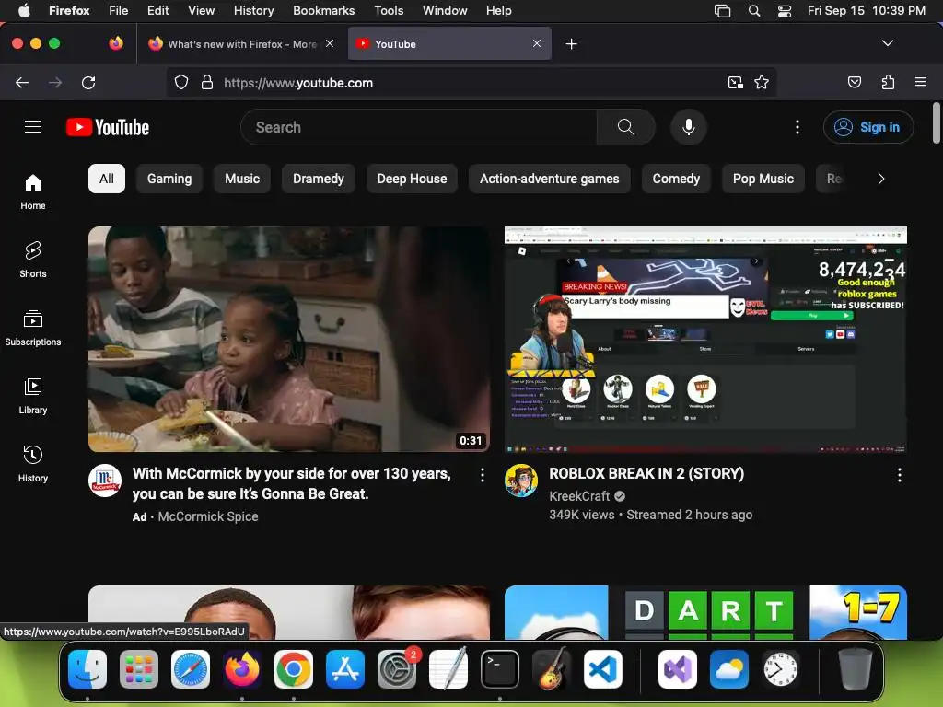Open the Tools menu
The image size is (943, 707).
[389, 10]
